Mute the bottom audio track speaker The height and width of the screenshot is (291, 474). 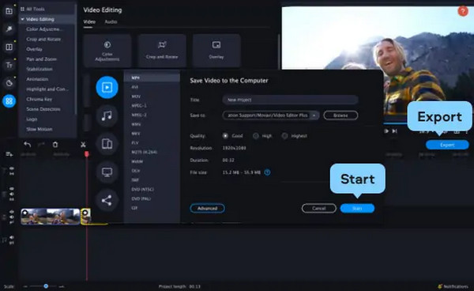click(12, 237)
